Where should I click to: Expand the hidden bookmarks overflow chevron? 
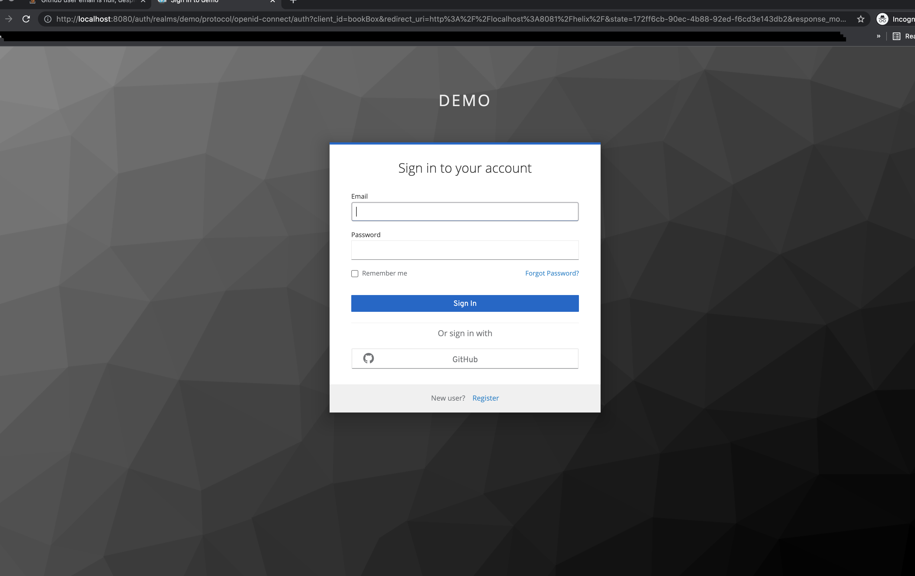878,37
